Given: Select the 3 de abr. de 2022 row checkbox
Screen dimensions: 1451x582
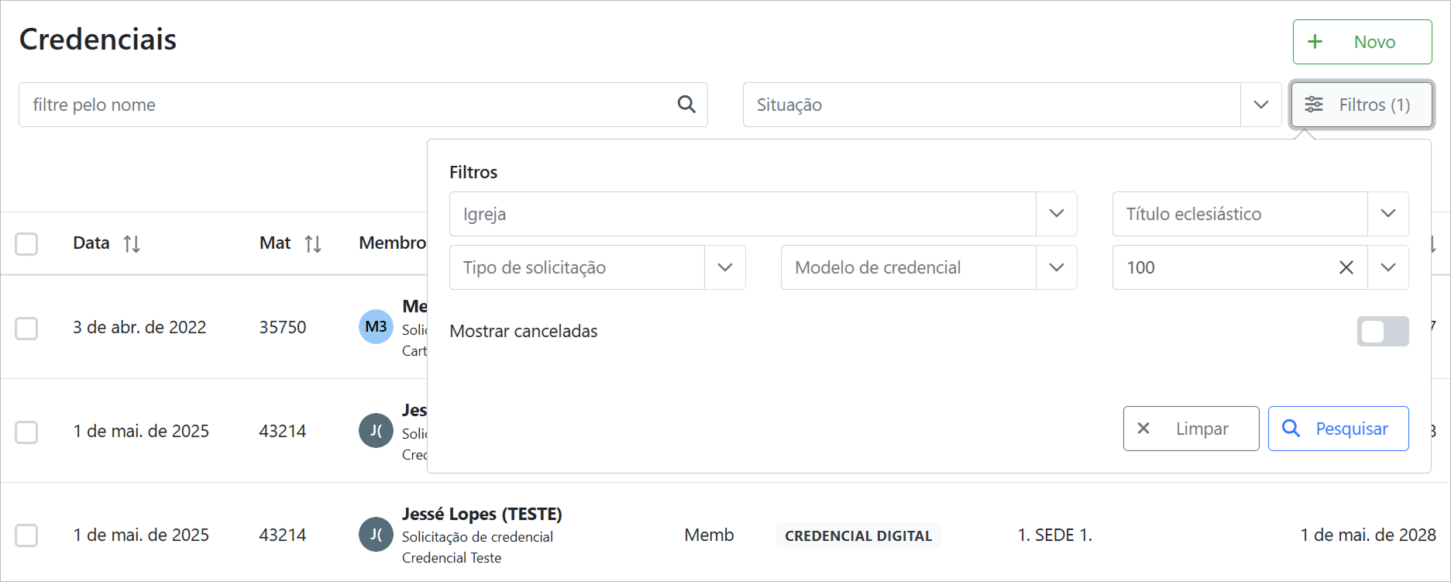Looking at the screenshot, I should click(x=27, y=328).
